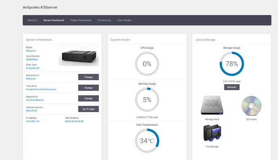Click the Christian Meunier registration value
This screenshot has width=278, height=160.
click(x=35, y=100)
